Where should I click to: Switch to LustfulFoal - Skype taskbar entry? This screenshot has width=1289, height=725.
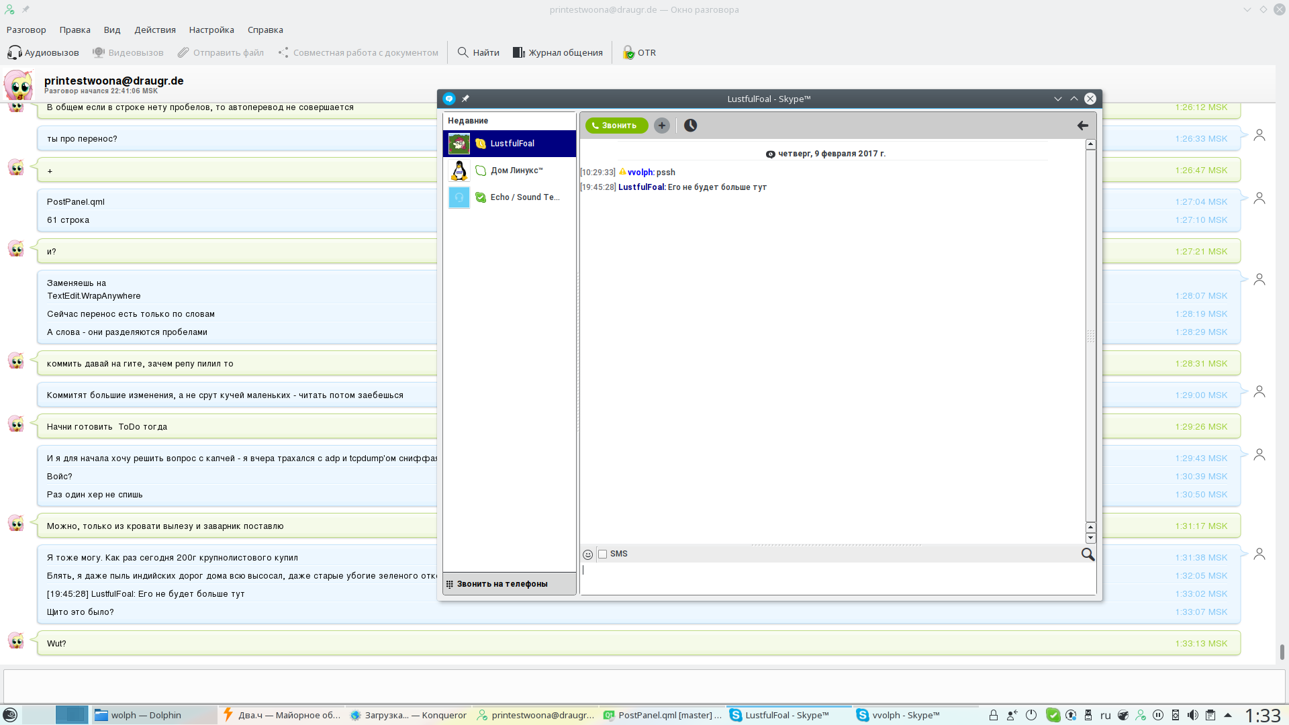pos(788,715)
